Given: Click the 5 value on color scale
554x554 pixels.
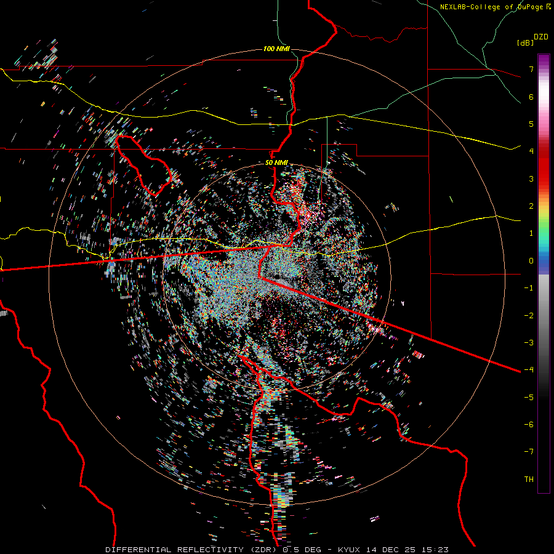Looking at the screenshot, I should coord(531,124).
